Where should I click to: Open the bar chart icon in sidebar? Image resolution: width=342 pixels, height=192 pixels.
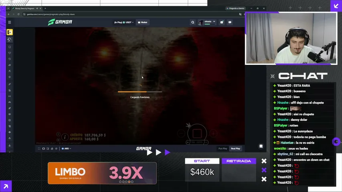tap(10, 65)
